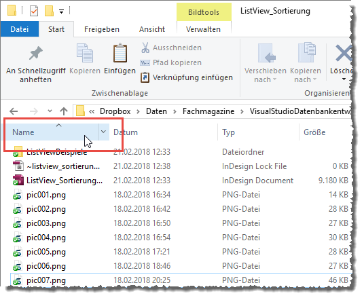Viewport: 364px width, 300px height.
Task: Click the address bar folder icon
Action: (x=80, y=111)
